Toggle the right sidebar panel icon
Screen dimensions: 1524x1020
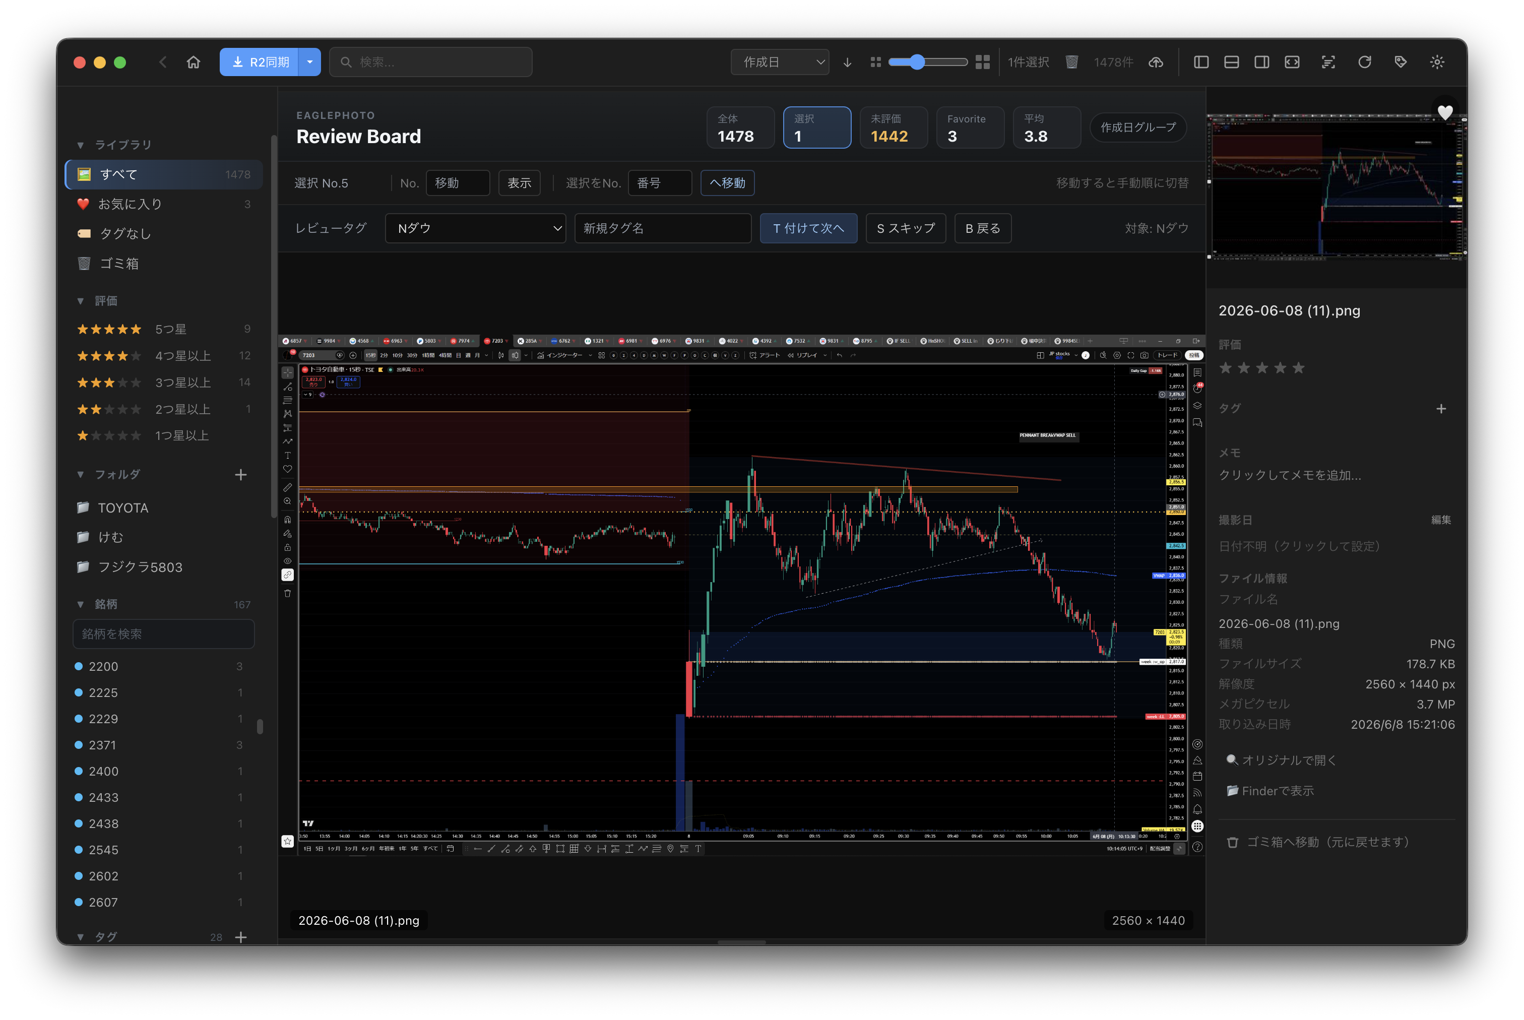pyautogui.click(x=1261, y=62)
